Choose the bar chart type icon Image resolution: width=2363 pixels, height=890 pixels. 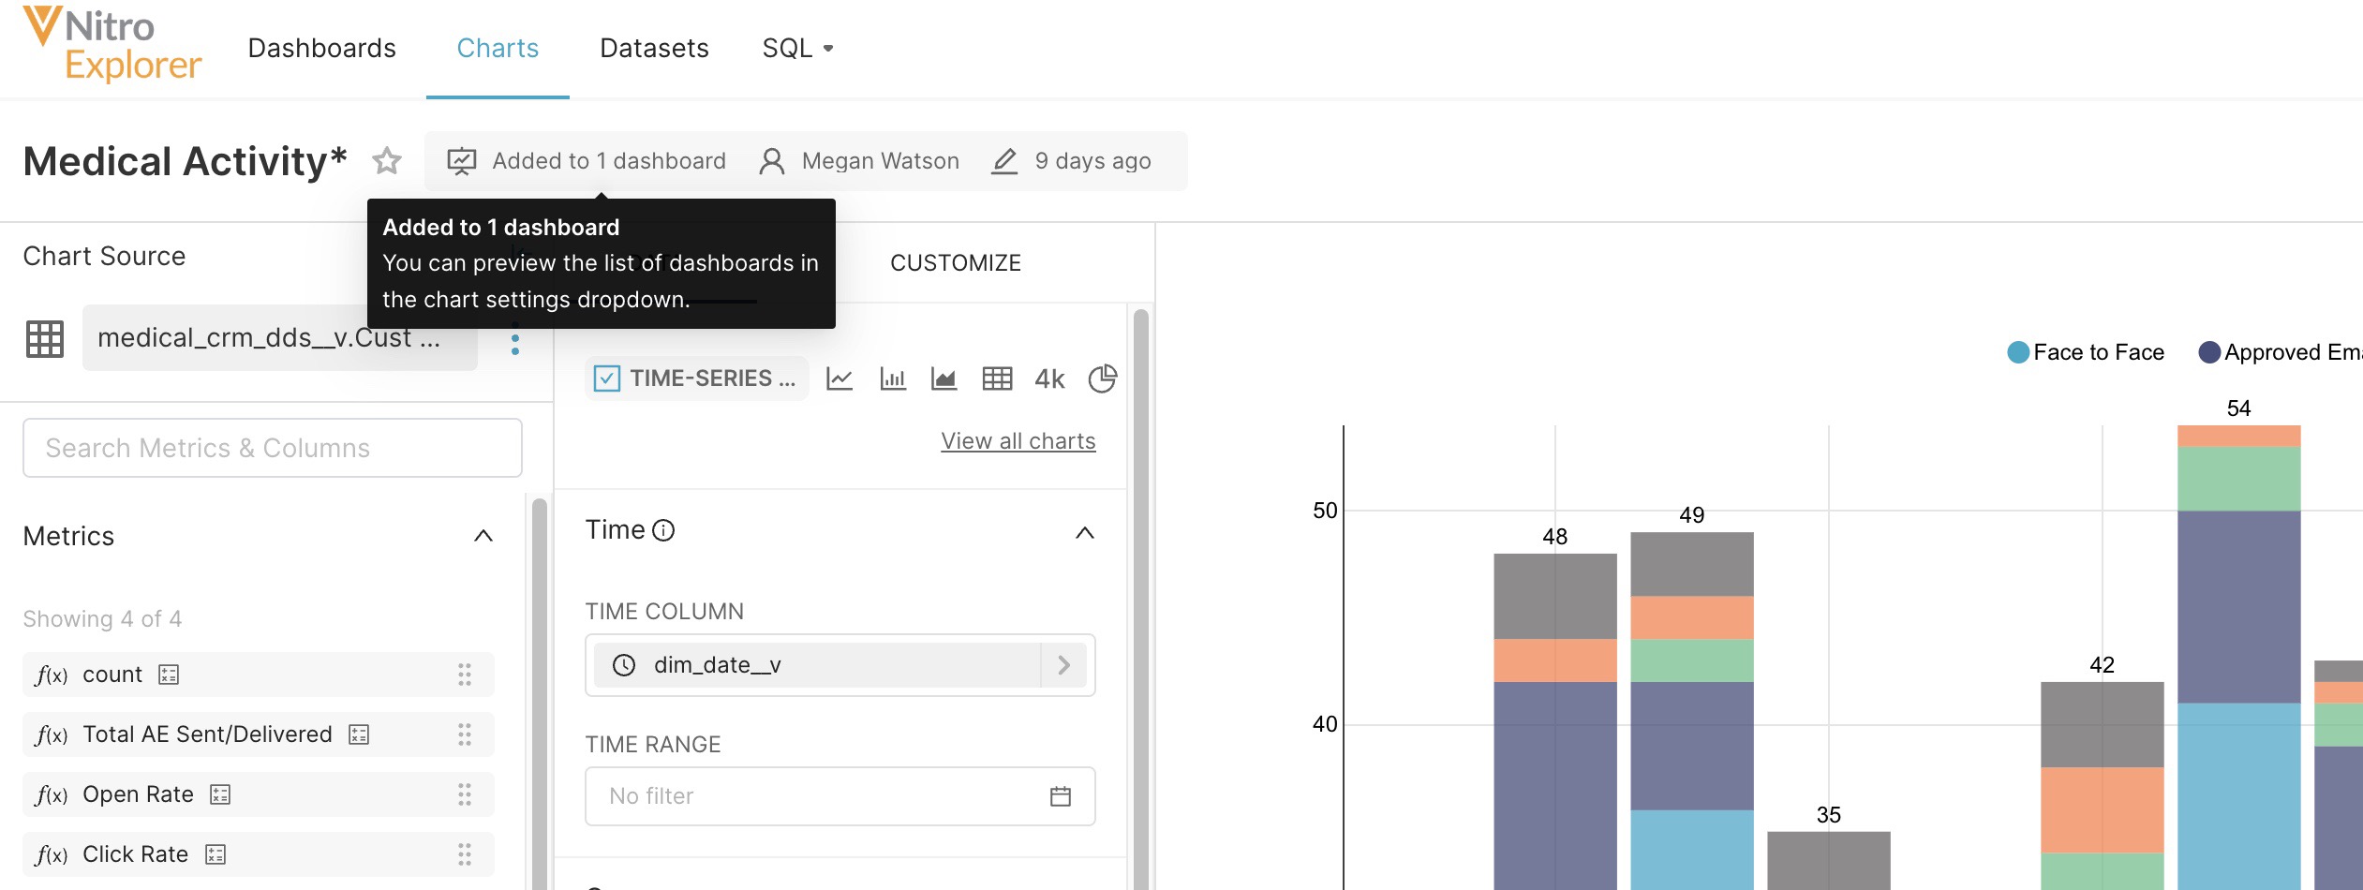pyautogui.click(x=893, y=378)
